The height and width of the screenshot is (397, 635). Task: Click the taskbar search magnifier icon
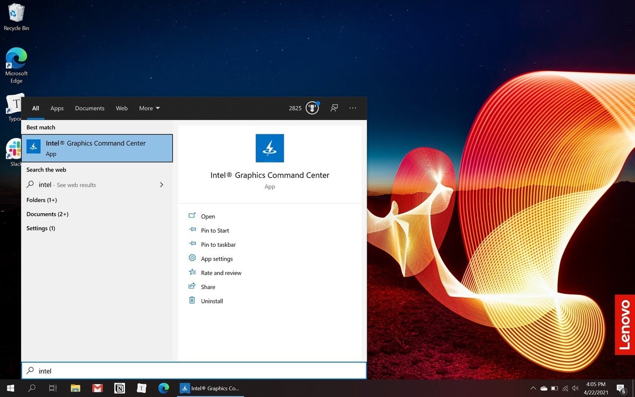click(x=32, y=388)
